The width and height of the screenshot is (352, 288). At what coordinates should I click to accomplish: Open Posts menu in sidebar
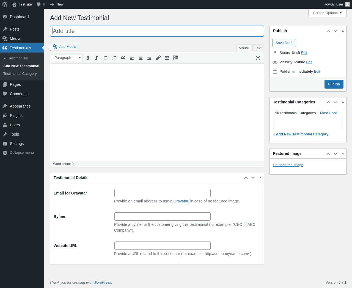22,29
